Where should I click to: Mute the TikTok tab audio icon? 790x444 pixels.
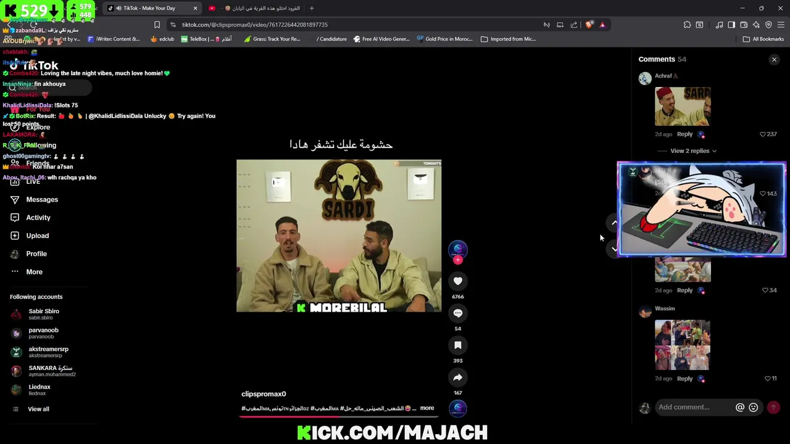click(118, 8)
